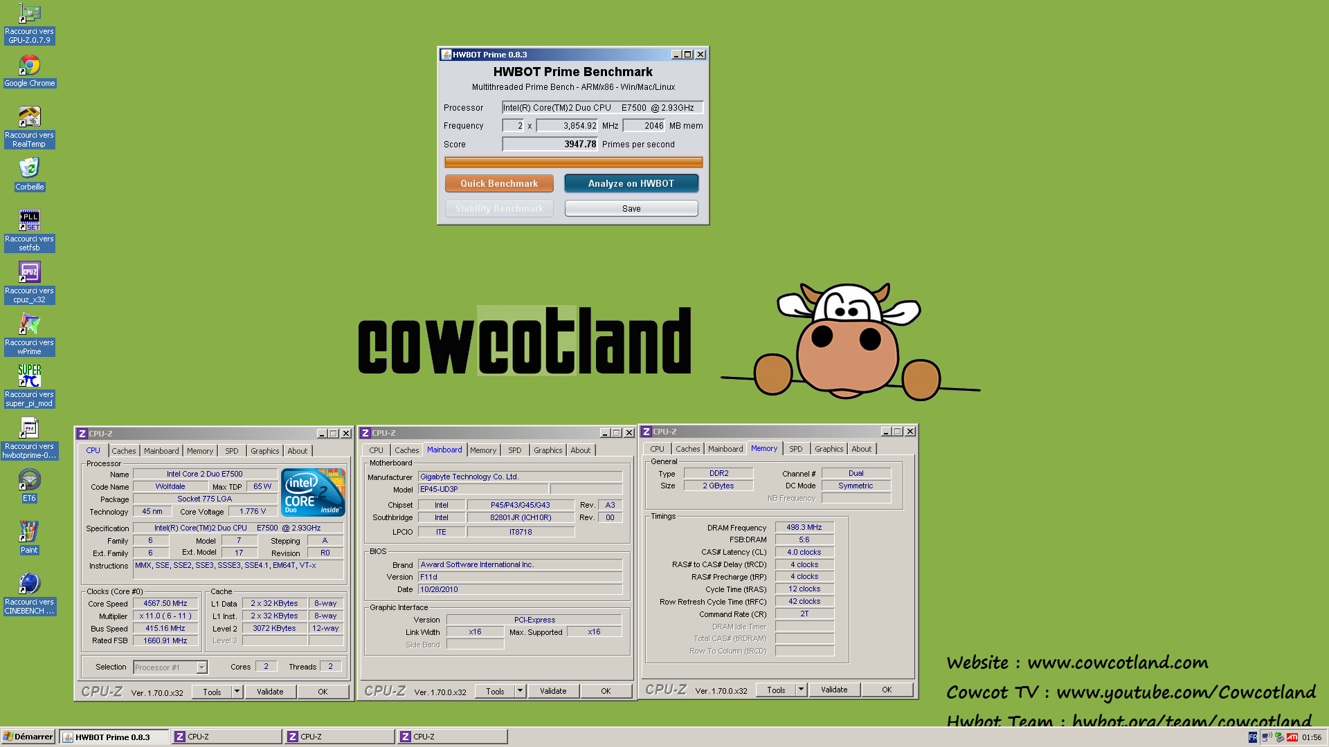Open the RealTemp desktop shortcut

coord(29,127)
